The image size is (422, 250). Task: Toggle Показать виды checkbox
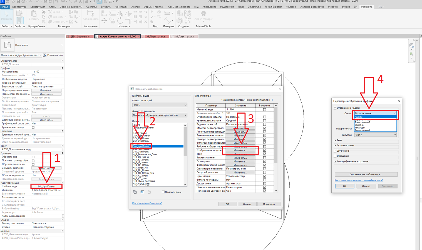[x=163, y=192]
